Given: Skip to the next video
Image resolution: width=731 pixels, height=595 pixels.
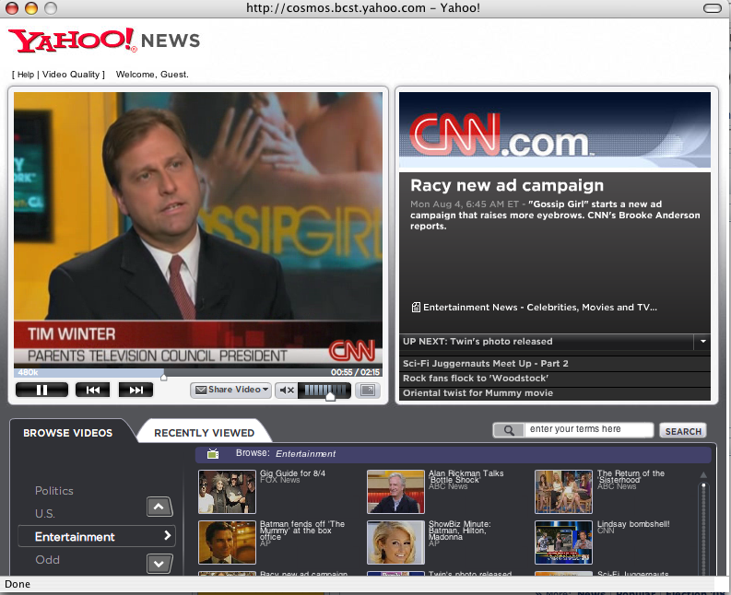Looking at the screenshot, I should pyautogui.click(x=136, y=390).
